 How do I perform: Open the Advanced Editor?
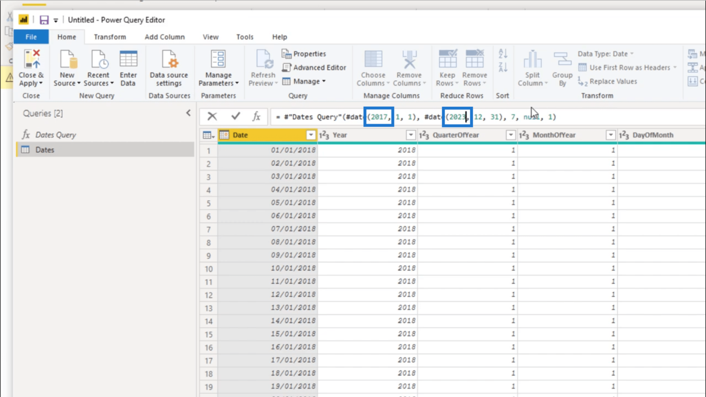[314, 67]
